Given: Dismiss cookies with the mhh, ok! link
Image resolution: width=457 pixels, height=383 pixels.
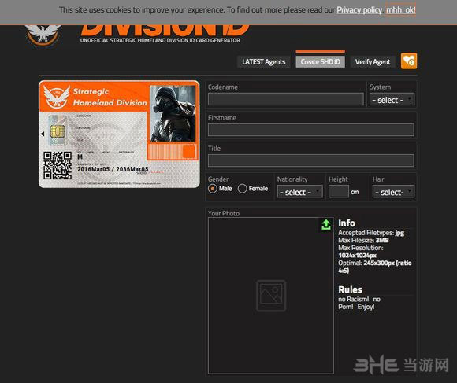Looking at the screenshot, I should [x=401, y=10].
